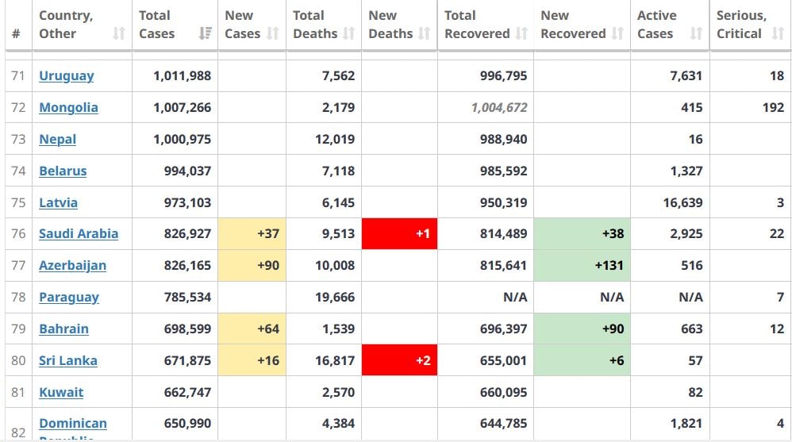Select Sri Lanka total deaths 16,817
Viewport: 792px width, 442px height.
335,361
